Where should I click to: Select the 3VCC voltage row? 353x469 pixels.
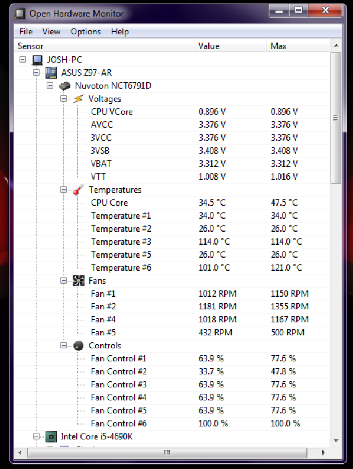(173, 138)
